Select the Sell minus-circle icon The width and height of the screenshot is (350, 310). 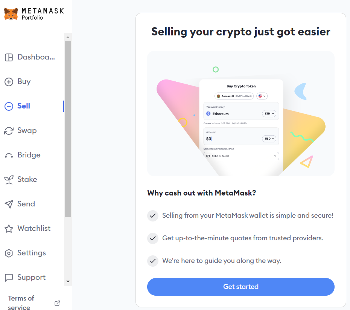click(9, 106)
